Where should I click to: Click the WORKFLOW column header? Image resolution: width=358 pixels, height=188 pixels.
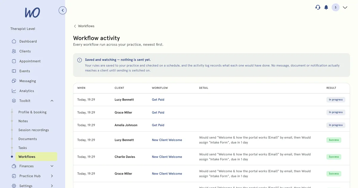[160, 88]
